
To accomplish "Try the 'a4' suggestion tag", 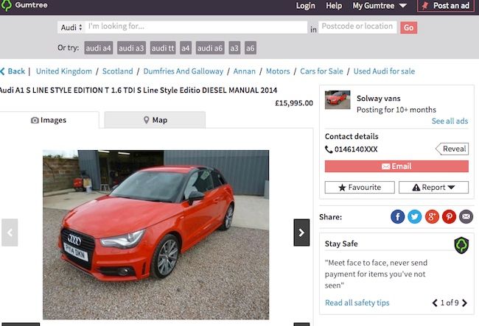I will point(186,48).
